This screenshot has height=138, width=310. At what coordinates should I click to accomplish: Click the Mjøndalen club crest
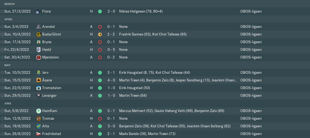click(x=38, y=57)
